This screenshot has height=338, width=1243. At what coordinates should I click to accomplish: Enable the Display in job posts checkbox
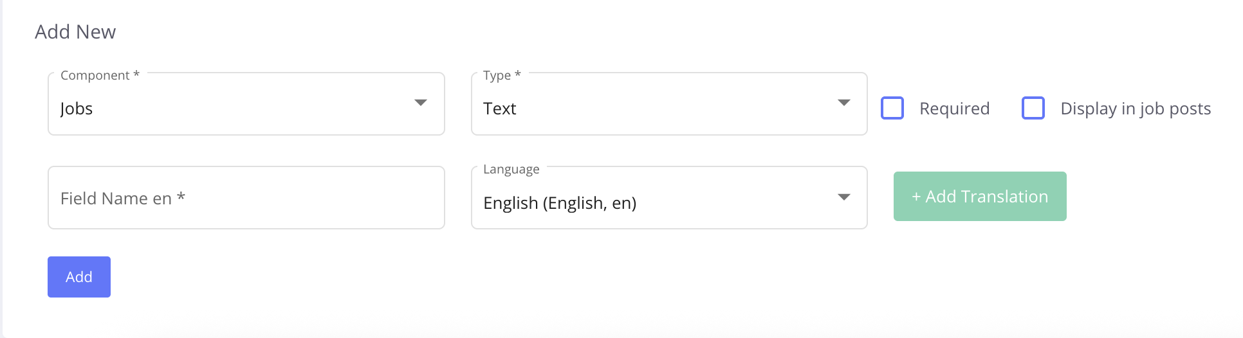[1033, 108]
